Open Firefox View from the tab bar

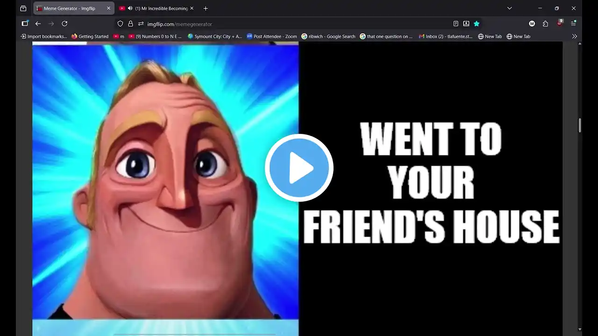coord(23,8)
